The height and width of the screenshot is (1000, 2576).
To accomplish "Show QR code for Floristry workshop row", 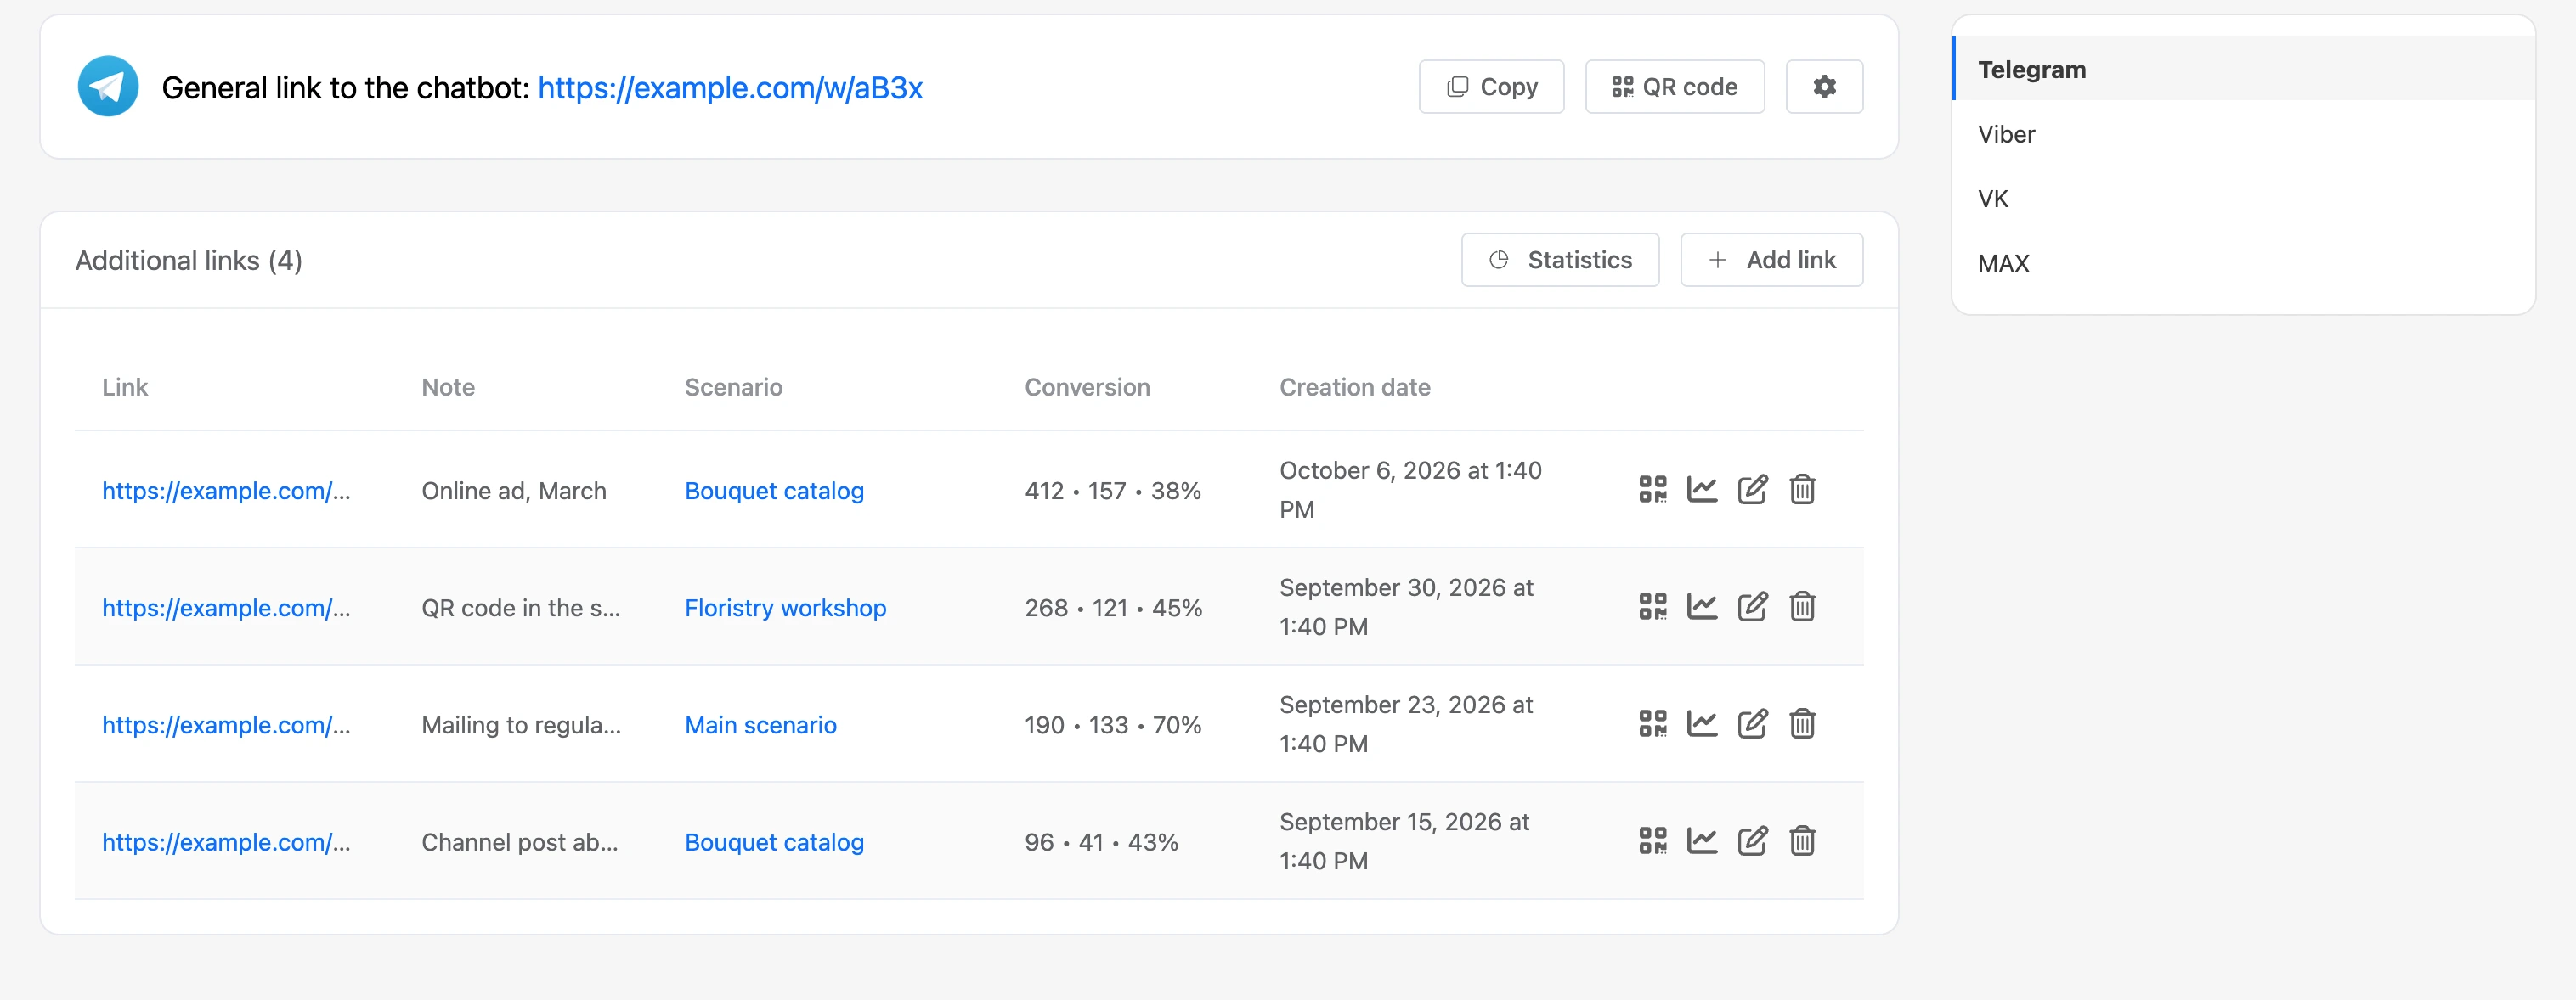I will 1652,606.
